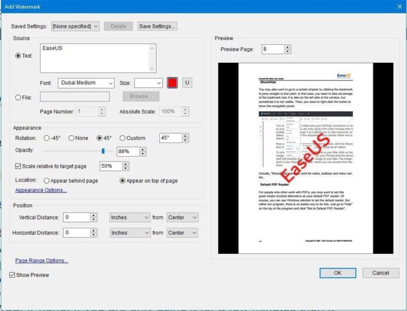Image resolution: width=407 pixels, height=311 pixels.
Task: Open Horizontal Distance units dropdown
Action: coord(130,233)
